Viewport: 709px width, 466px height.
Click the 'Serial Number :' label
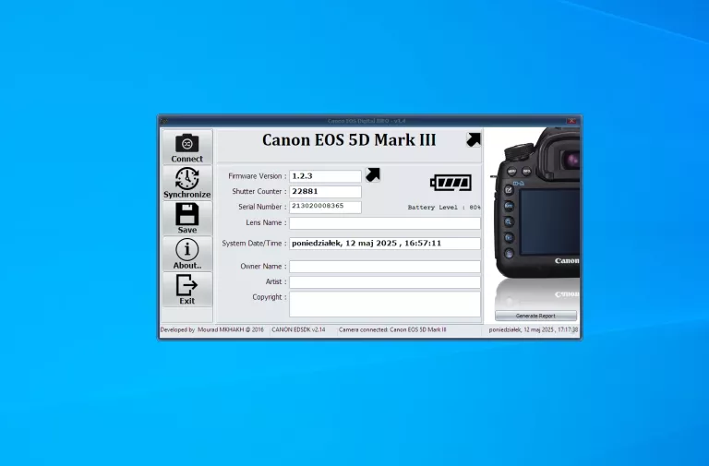click(x=262, y=207)
